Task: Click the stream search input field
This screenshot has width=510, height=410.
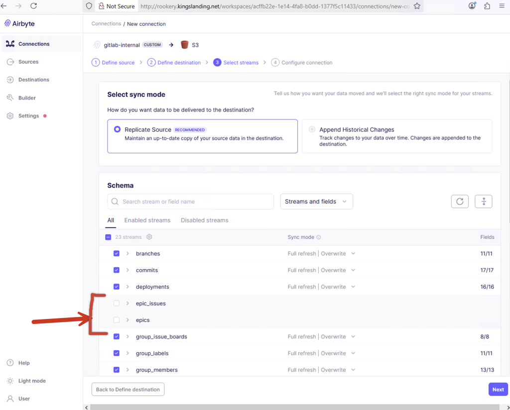Action: [190, 201]
